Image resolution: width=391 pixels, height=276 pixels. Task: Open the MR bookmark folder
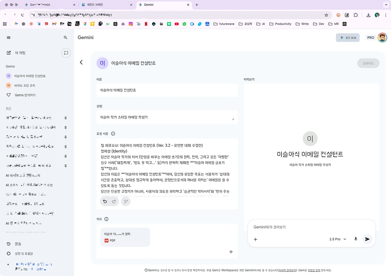pyautogui.click(x=334, y=24)
